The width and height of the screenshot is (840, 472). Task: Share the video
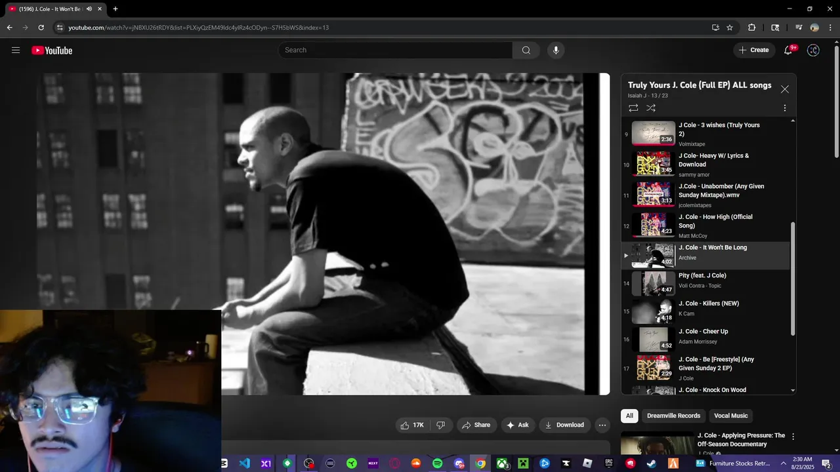click(476, 425)
